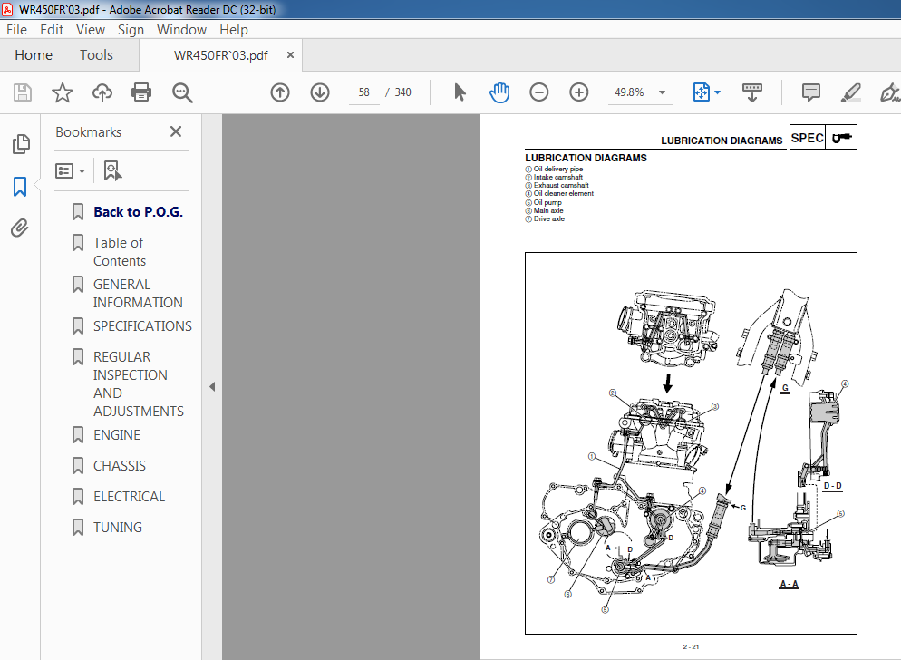Open the View menu
The width and height of the screenshot is (901, 660).
point(91,30)
